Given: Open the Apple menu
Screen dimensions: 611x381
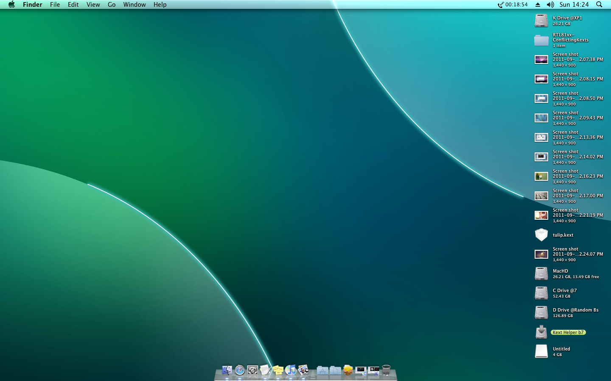Looking at the screenshot, I should [x=11, y=5].
